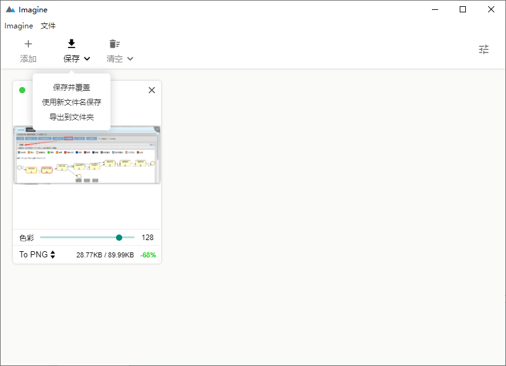Click the 色彩 color slider handle
506x366 pixels.
point(119,238)
